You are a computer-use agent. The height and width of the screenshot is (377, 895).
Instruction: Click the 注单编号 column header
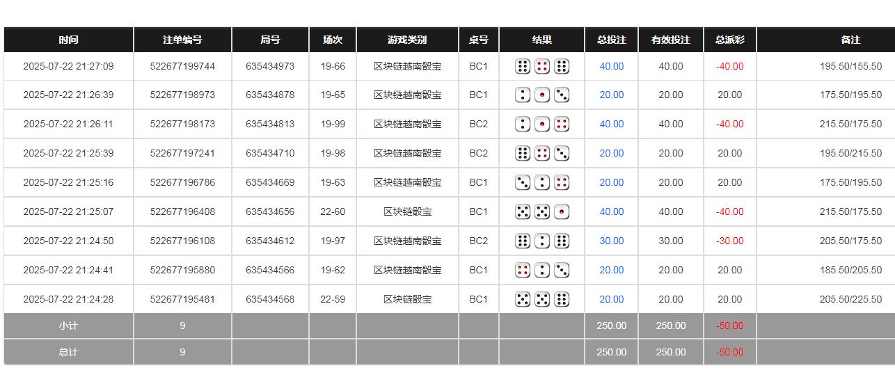(182, 40)
